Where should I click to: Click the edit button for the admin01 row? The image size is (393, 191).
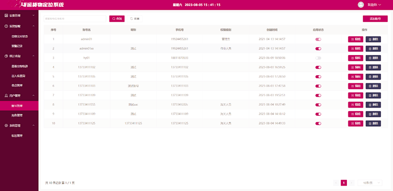[x=355, y=39]
